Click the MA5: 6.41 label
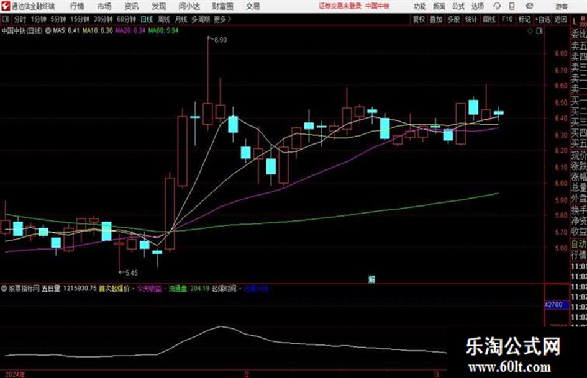This screenshot has width=587, height=378. click(x=66, y=30)
